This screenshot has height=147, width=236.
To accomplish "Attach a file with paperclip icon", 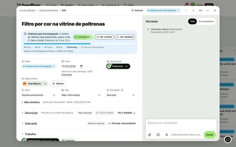I will [x=149, y=135].
